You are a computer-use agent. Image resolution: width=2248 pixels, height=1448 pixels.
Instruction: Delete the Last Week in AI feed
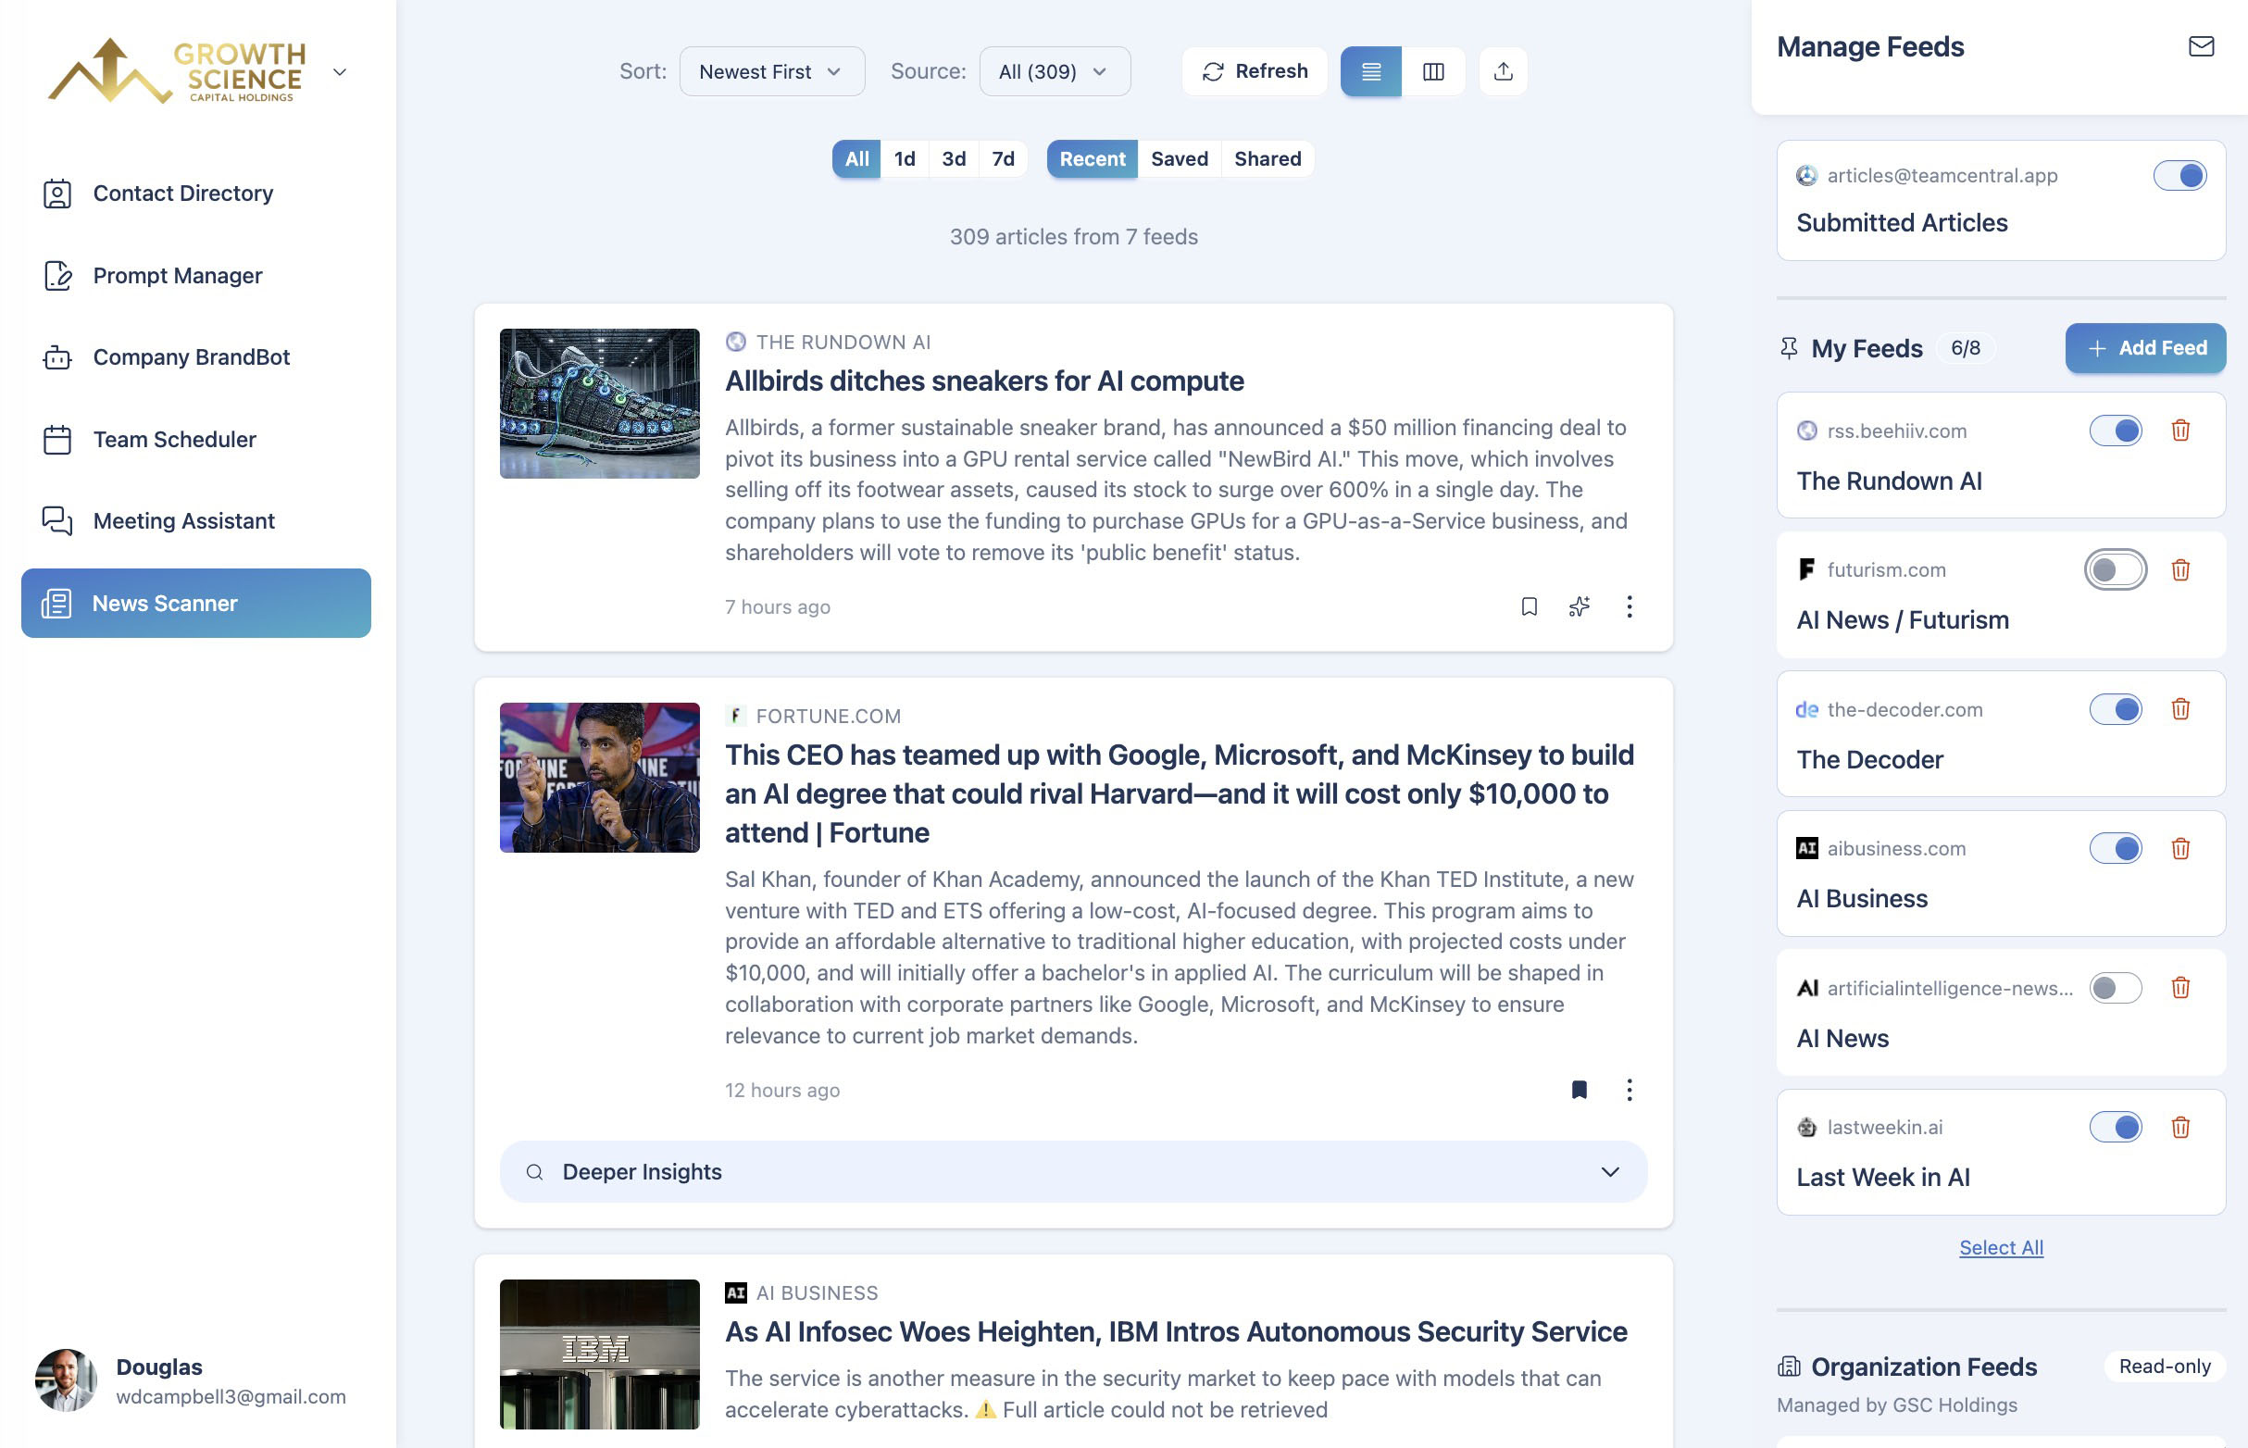[x=2180, y=1127]
